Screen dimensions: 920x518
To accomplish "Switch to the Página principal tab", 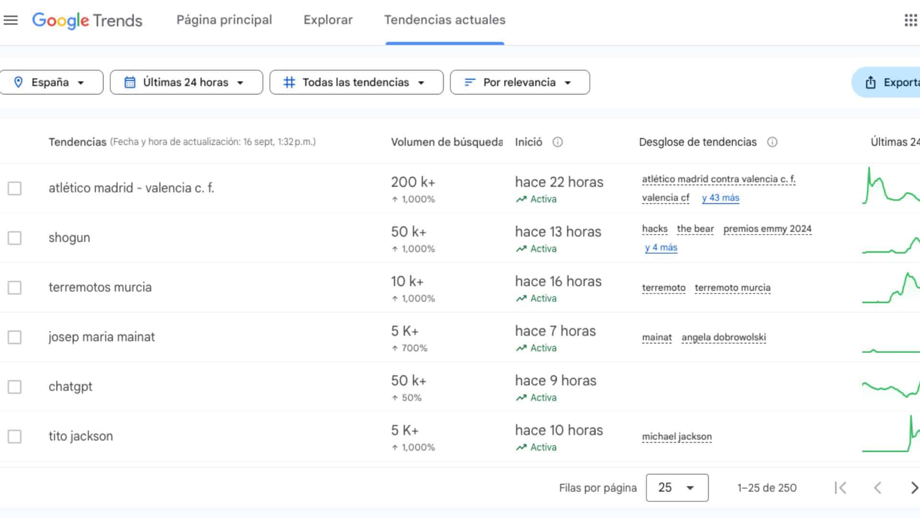I will (x=224, y=20).
